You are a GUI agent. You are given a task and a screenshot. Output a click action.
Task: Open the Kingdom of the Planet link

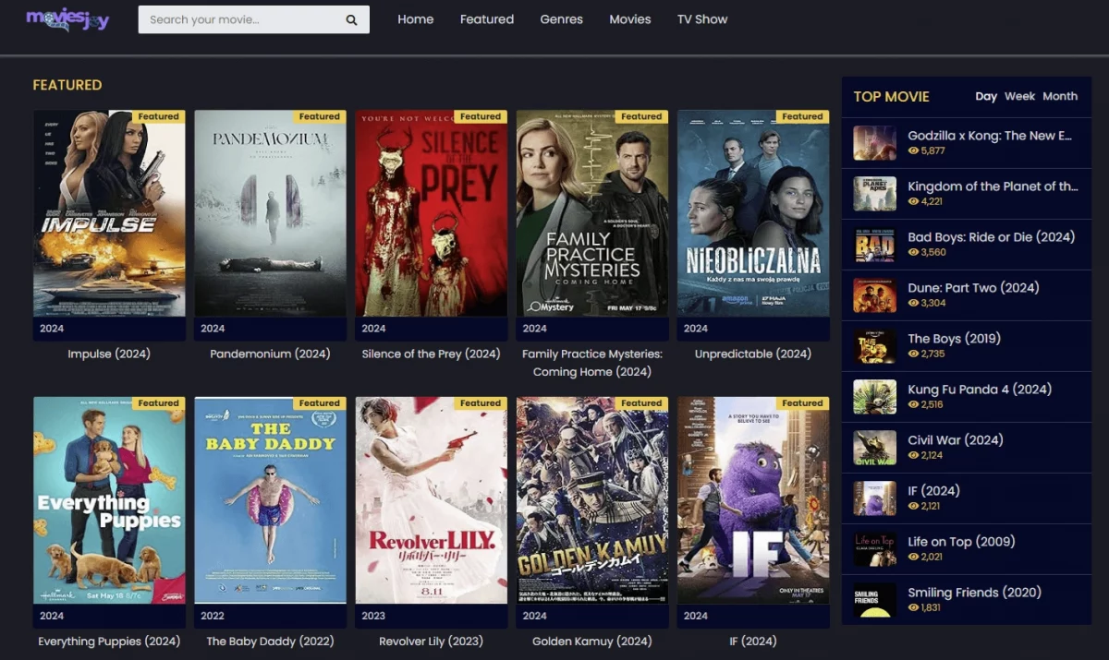pyautogui.click(x=993, y=186)
